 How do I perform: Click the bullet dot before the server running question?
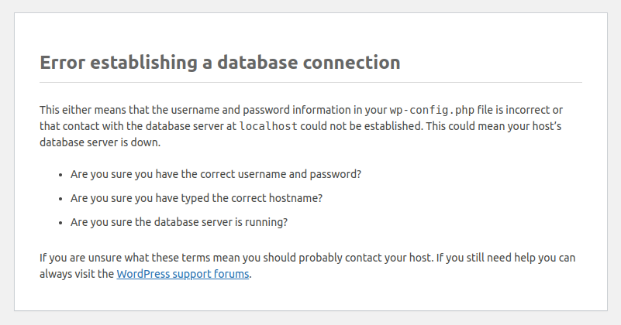coord(60,222)
